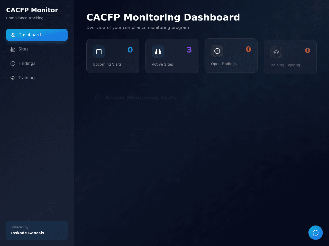Click the Active Sites label
The height and width of the screenshot is (246, 329).
(x=162, y=64)
